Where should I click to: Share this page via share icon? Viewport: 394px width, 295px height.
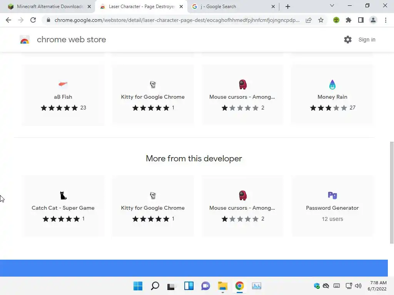[x=309, y=20]
